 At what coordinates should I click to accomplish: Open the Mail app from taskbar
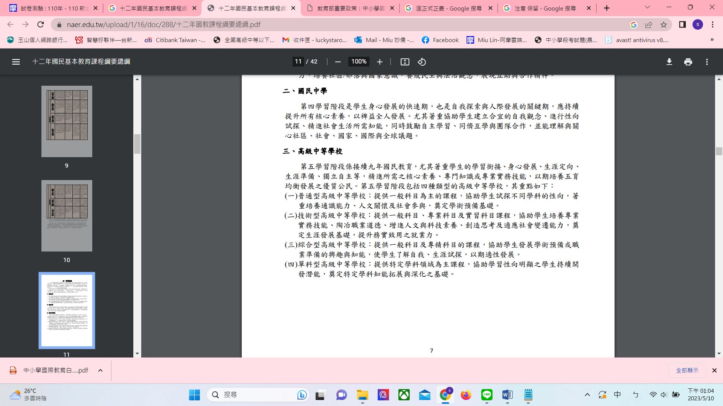(x=424, y=395)
